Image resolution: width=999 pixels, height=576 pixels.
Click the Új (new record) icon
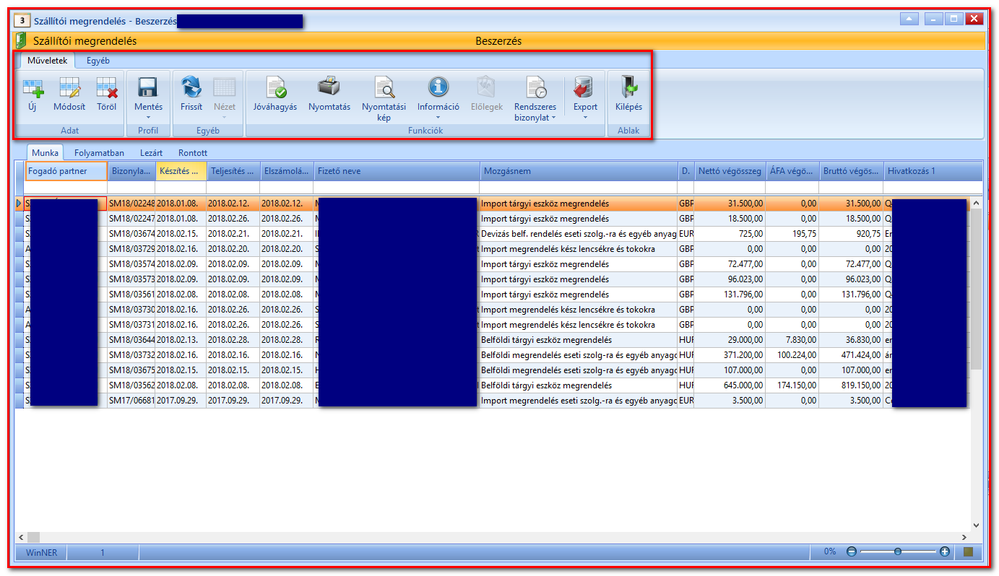click(33, 88)
